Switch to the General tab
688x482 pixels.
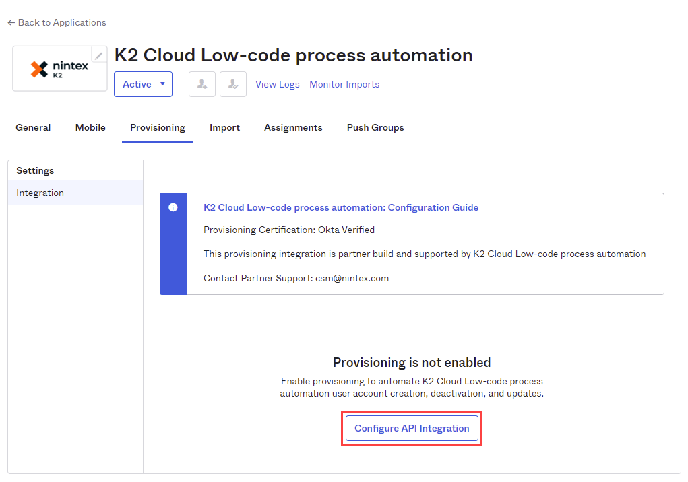tap(33, 127)
